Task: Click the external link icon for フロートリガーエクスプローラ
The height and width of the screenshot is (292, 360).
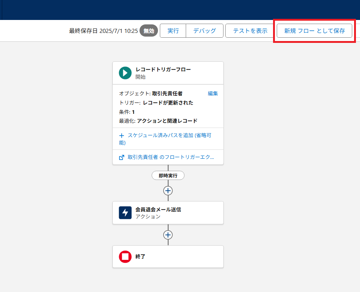Action: pos(122,157)
